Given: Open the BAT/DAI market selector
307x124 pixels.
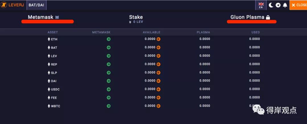Looking at the screenshot, I should (x=36, y=5).
